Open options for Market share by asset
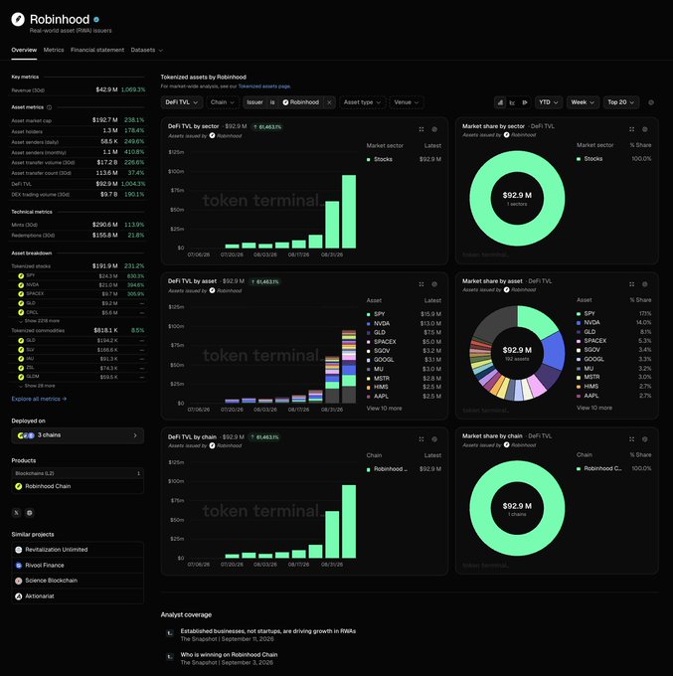This screenshot has width=673, height=676. click(645, 284)
